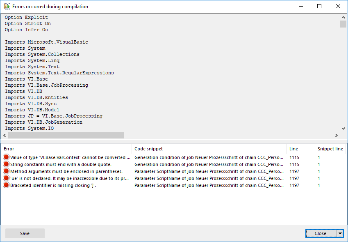Screen dimensions: 348x242
Task: Click the Snippet line column header
Action: (330, 149)
